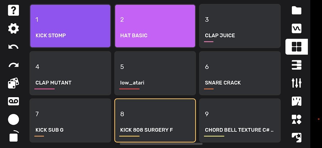Redo the last action
The image size is (322, 148).
click(13, 65)
